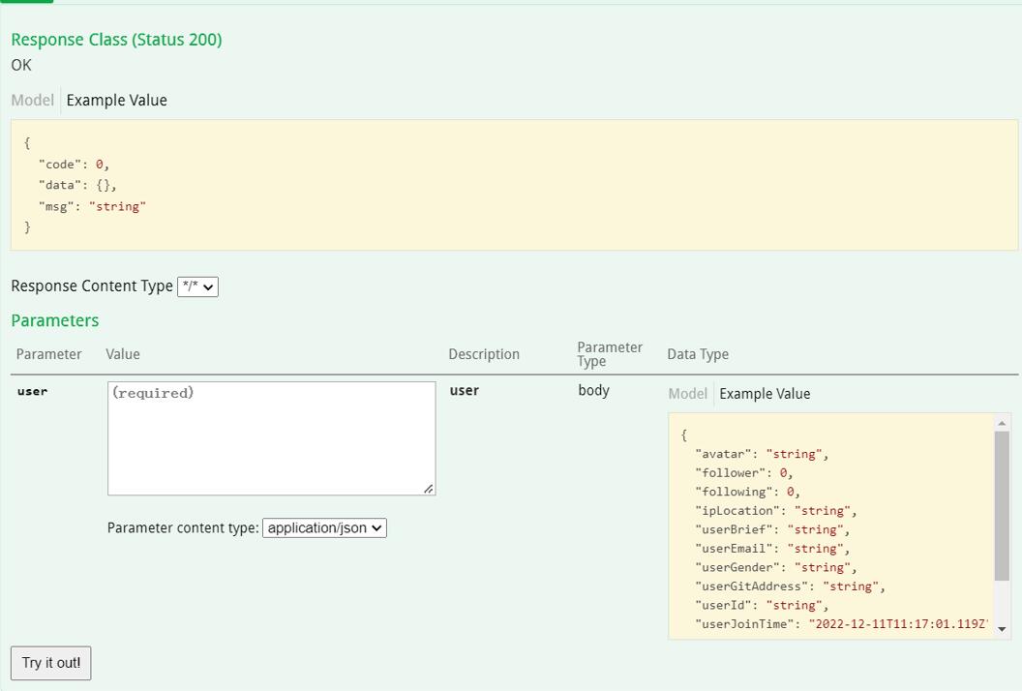Click the "userId" line in example JSON
The image size is (1022, 691).
point(762,605)
